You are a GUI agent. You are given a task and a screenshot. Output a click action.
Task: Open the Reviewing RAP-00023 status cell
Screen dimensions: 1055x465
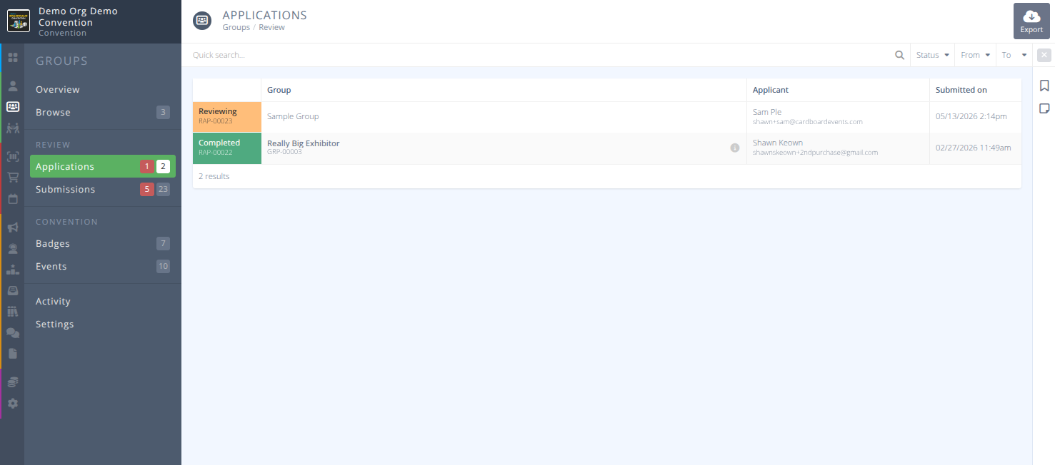click(x=227, y=117)
